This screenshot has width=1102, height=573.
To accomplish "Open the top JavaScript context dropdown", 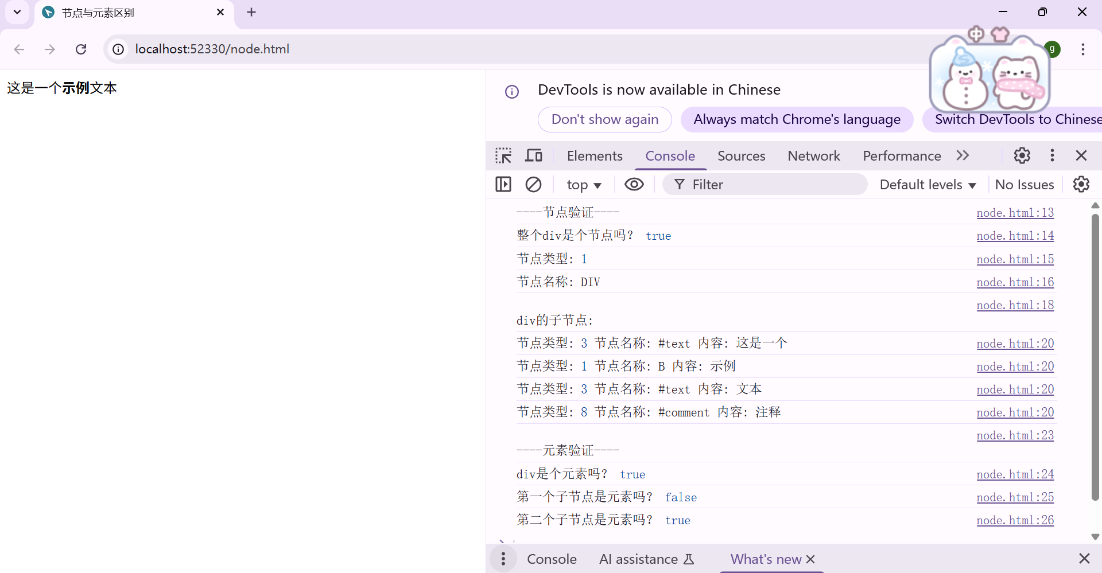I will [584, 184].
